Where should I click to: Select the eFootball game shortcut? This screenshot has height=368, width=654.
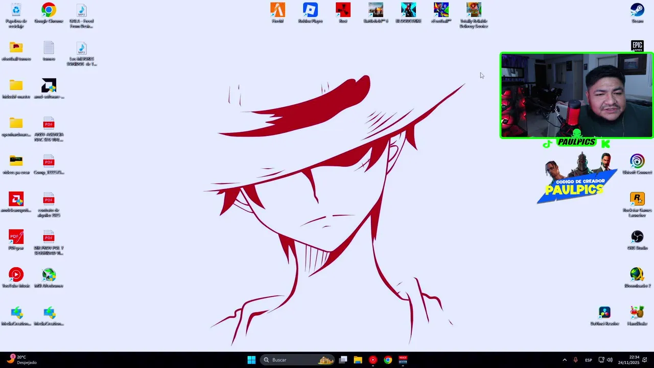[x=441, y=13]
